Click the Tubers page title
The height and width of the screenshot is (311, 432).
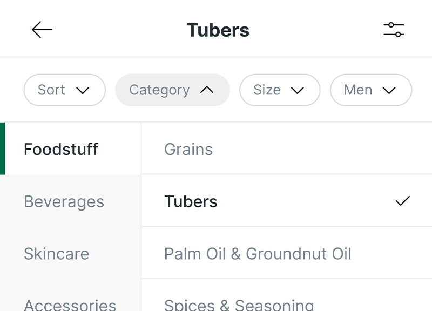pyautogui.click(x=218, y=30)
